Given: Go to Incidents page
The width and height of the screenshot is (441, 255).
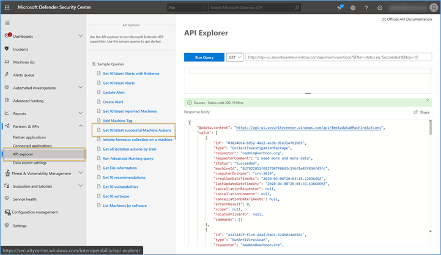Looking at the screenshot, I should coord(21,49).
